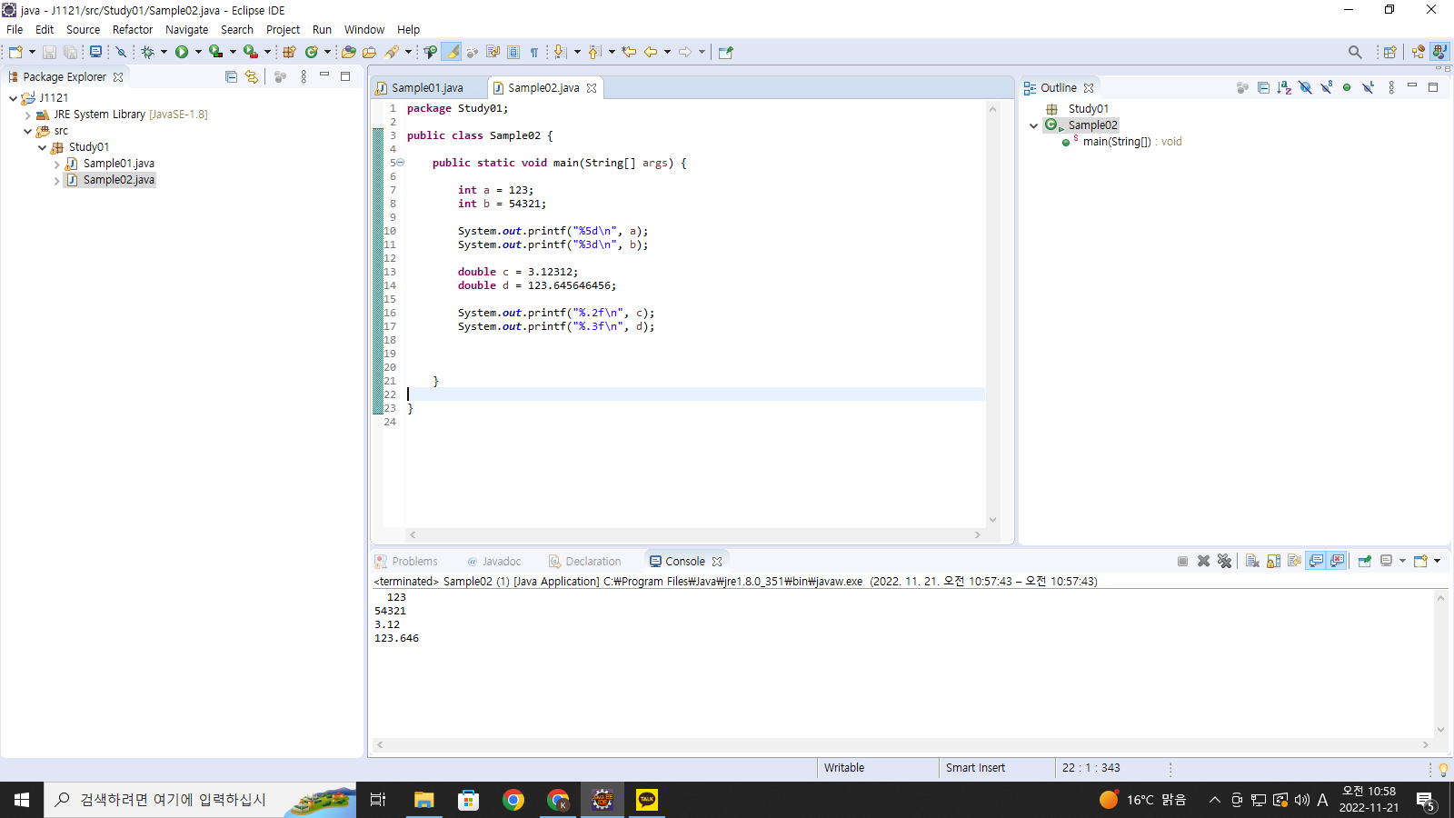Click the Pin Console icon

1364,561
